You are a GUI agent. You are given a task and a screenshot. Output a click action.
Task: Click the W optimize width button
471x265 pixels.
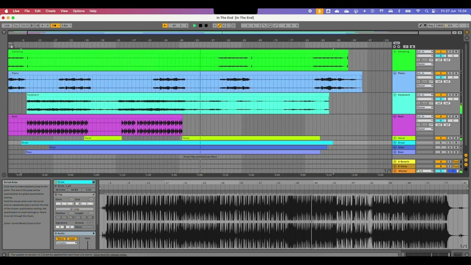(460, 32)
